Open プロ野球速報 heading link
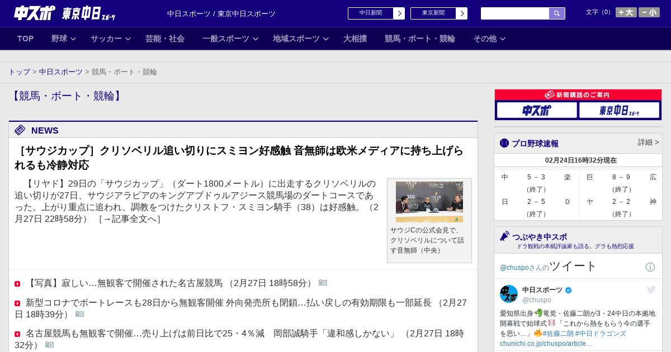This screenshot has height=352, width=671. click(535, 144)
